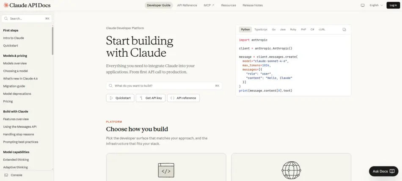Open the Resources menu item
The image size is (402, 181).
click(x=229, y=5)
